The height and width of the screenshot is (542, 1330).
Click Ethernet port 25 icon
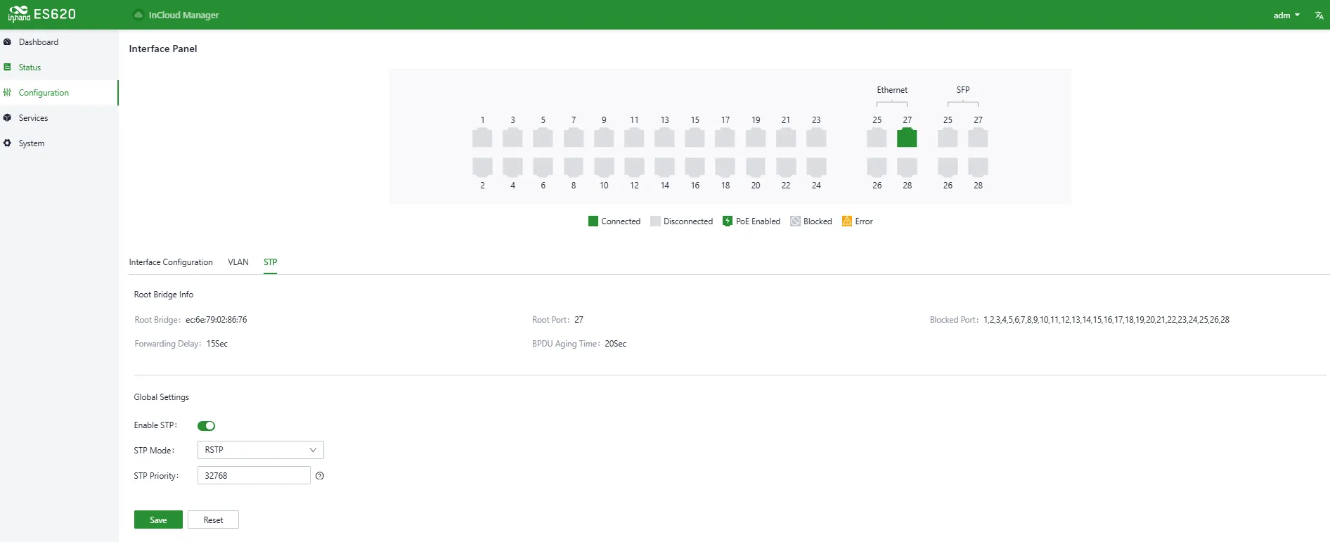click(x=877, y=138)
